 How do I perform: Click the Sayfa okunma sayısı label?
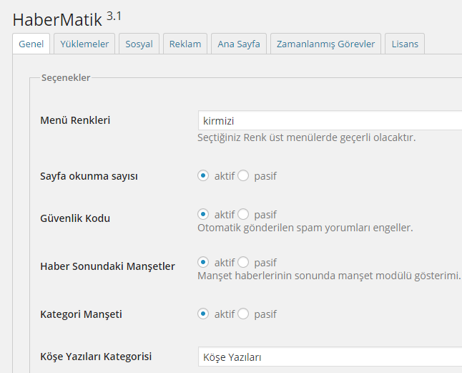click(89, 176)
